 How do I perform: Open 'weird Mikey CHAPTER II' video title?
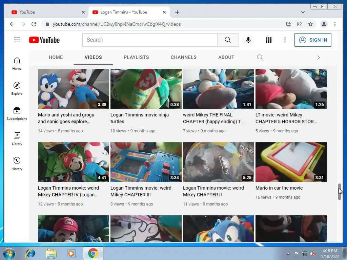point(213,191)
